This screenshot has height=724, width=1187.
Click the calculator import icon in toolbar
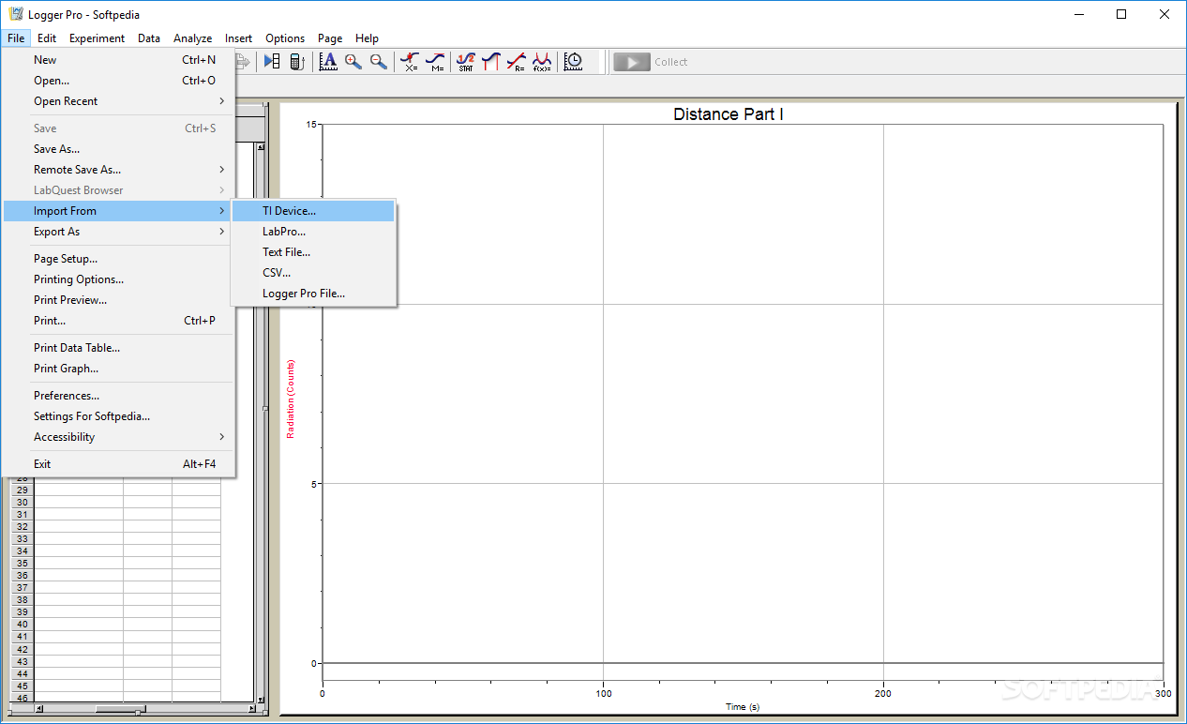pyautogui.click(x=296, y=62)
